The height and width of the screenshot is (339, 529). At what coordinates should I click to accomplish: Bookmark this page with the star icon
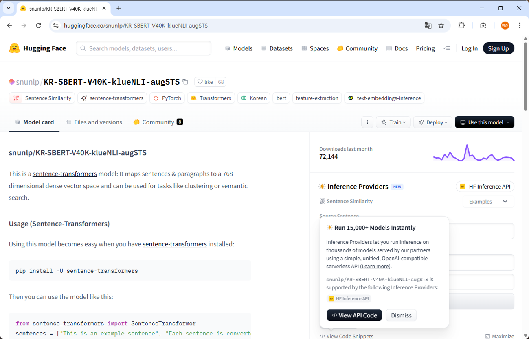(x=441, y=26)
